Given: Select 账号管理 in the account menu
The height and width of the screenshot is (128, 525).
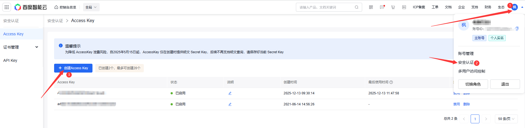Looking at the screenshot, I should pos(466,54).
